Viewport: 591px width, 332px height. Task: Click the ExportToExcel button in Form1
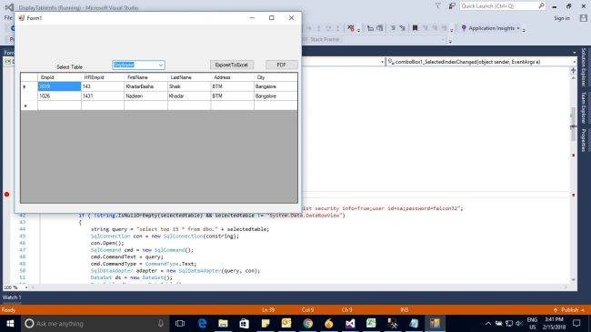(232, 65)
